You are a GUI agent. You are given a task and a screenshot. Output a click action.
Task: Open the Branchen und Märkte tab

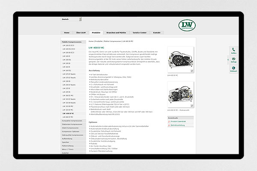116,32
